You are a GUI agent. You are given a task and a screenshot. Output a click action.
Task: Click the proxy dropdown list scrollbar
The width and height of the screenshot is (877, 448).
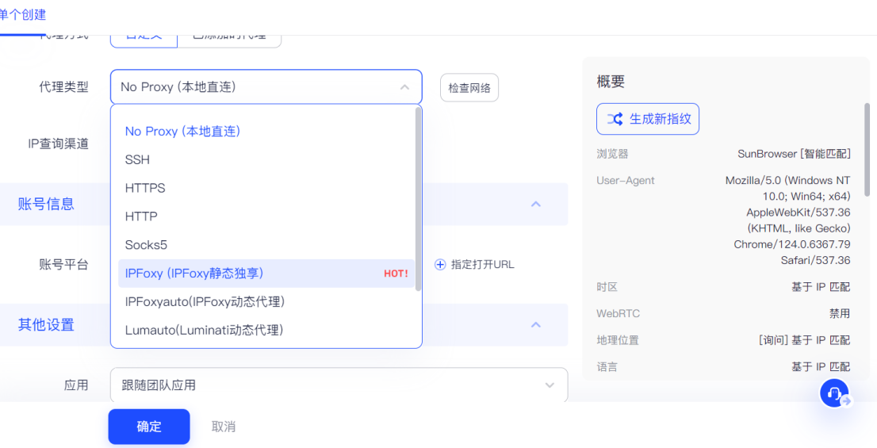coord(418,198)
